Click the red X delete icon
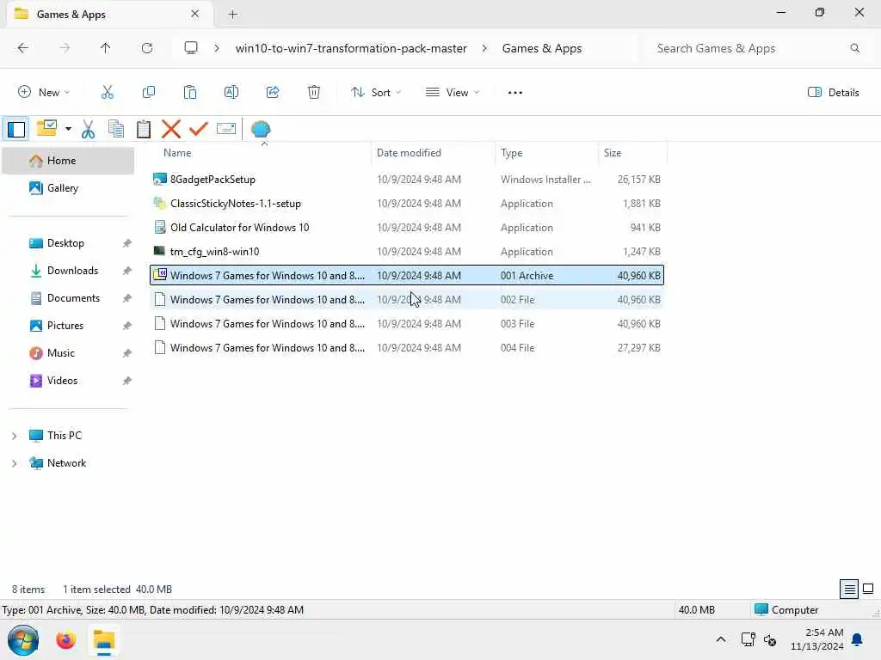Viewport: 881px width, 660px height. pyautogui.click(x=171, y=129)
